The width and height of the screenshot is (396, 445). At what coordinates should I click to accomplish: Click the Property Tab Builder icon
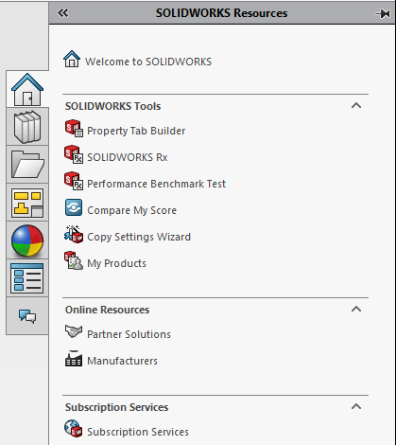click(x=74, y=128)
